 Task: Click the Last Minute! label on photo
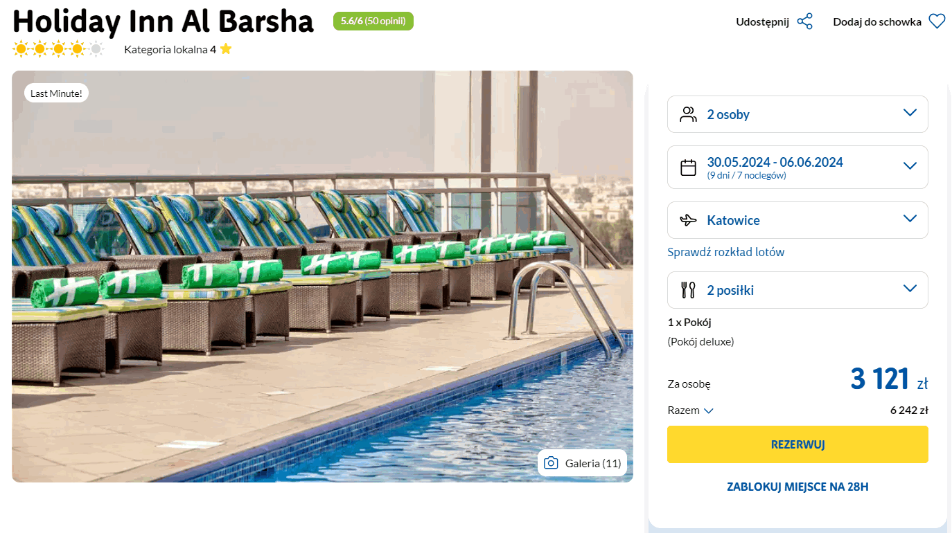click(56, 93)
